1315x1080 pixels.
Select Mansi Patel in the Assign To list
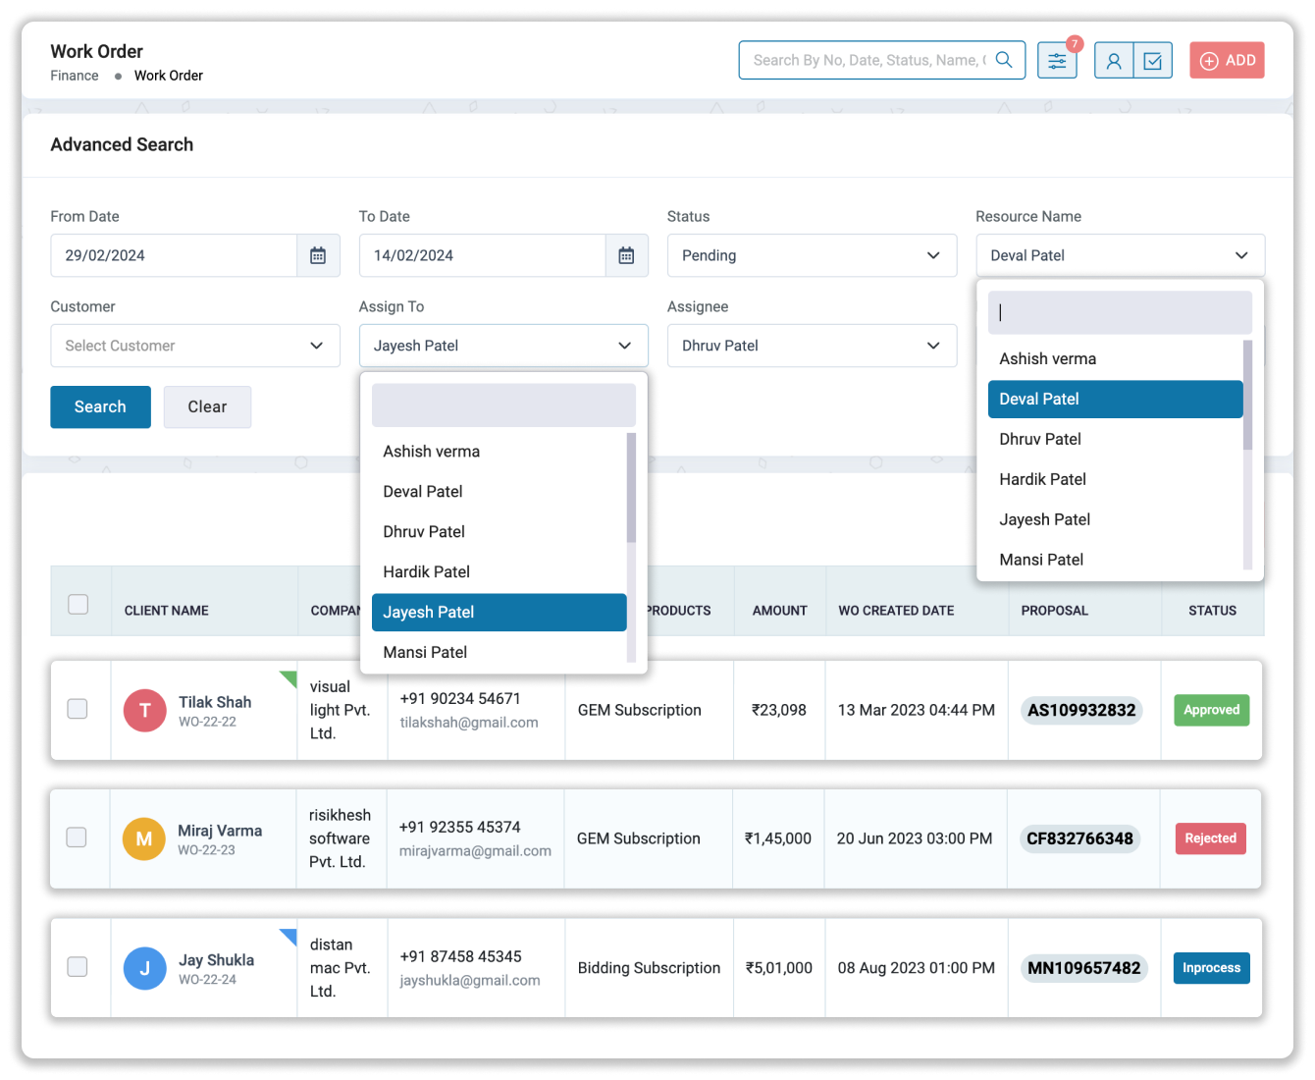click(x=425, y=652)
